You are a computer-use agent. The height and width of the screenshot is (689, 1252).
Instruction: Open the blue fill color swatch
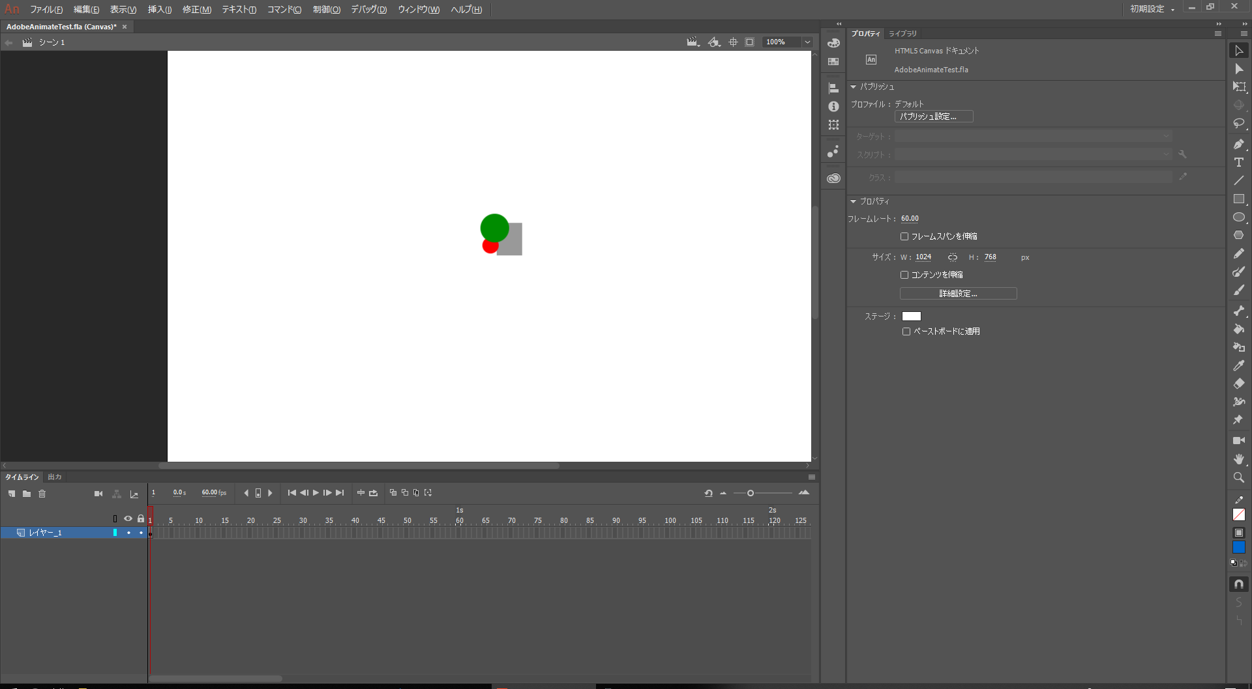click(1239, 548)
